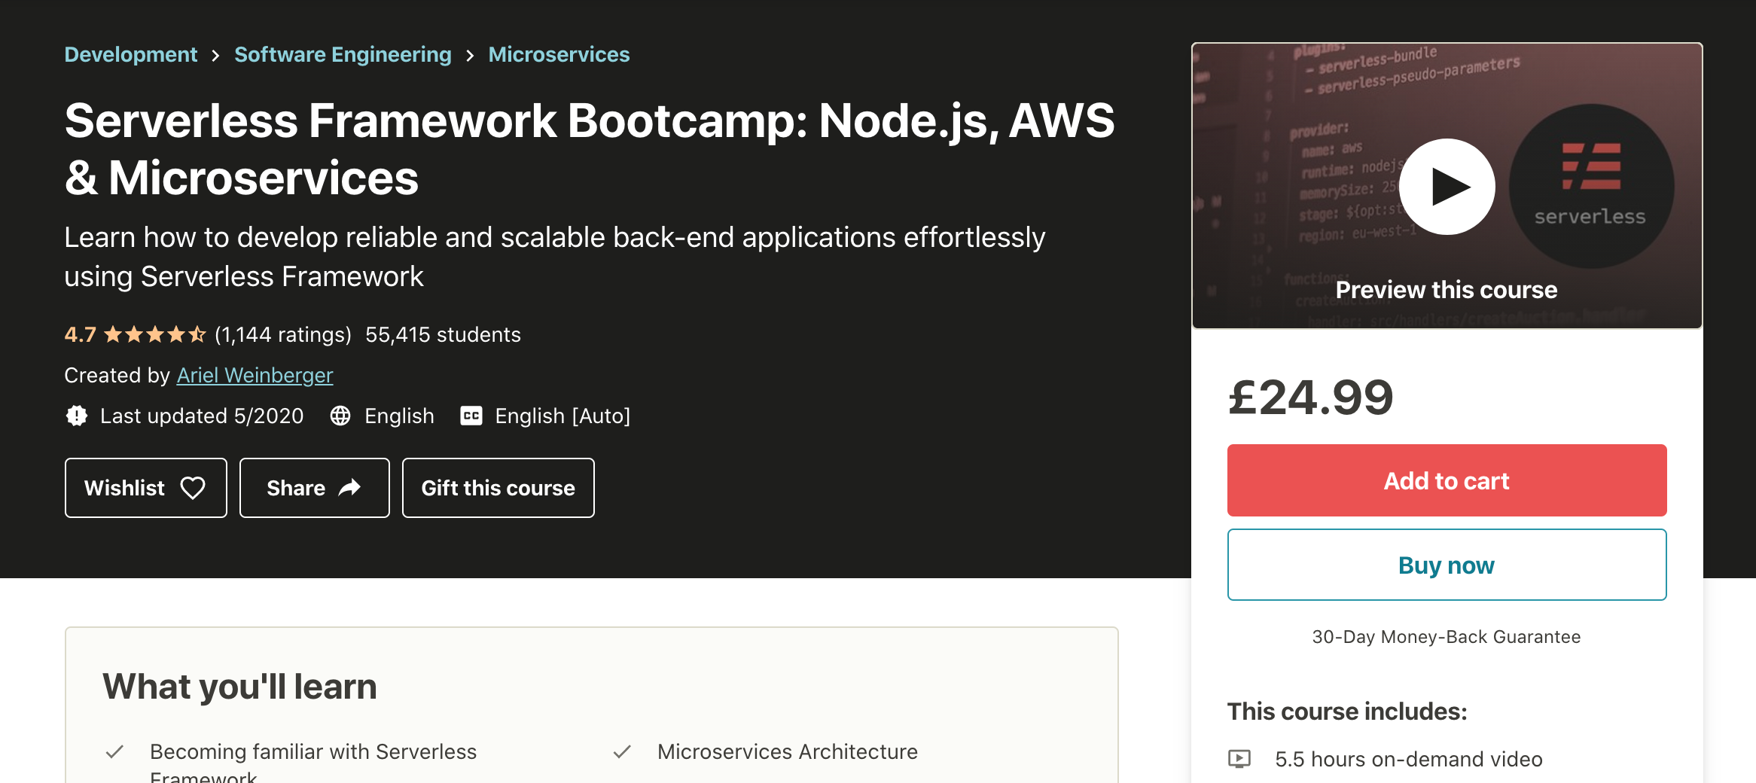Screen dimensions: 1756x783
Task: Click the checkmark beside Becoming familiar with Serverless
Action: (114, 751)
